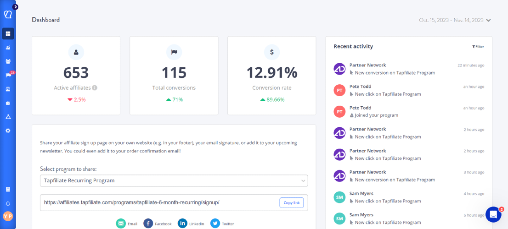This screenshot has width=508, height=229.
Task: Click the 71% increase indicator
Action: pos(174,100)
